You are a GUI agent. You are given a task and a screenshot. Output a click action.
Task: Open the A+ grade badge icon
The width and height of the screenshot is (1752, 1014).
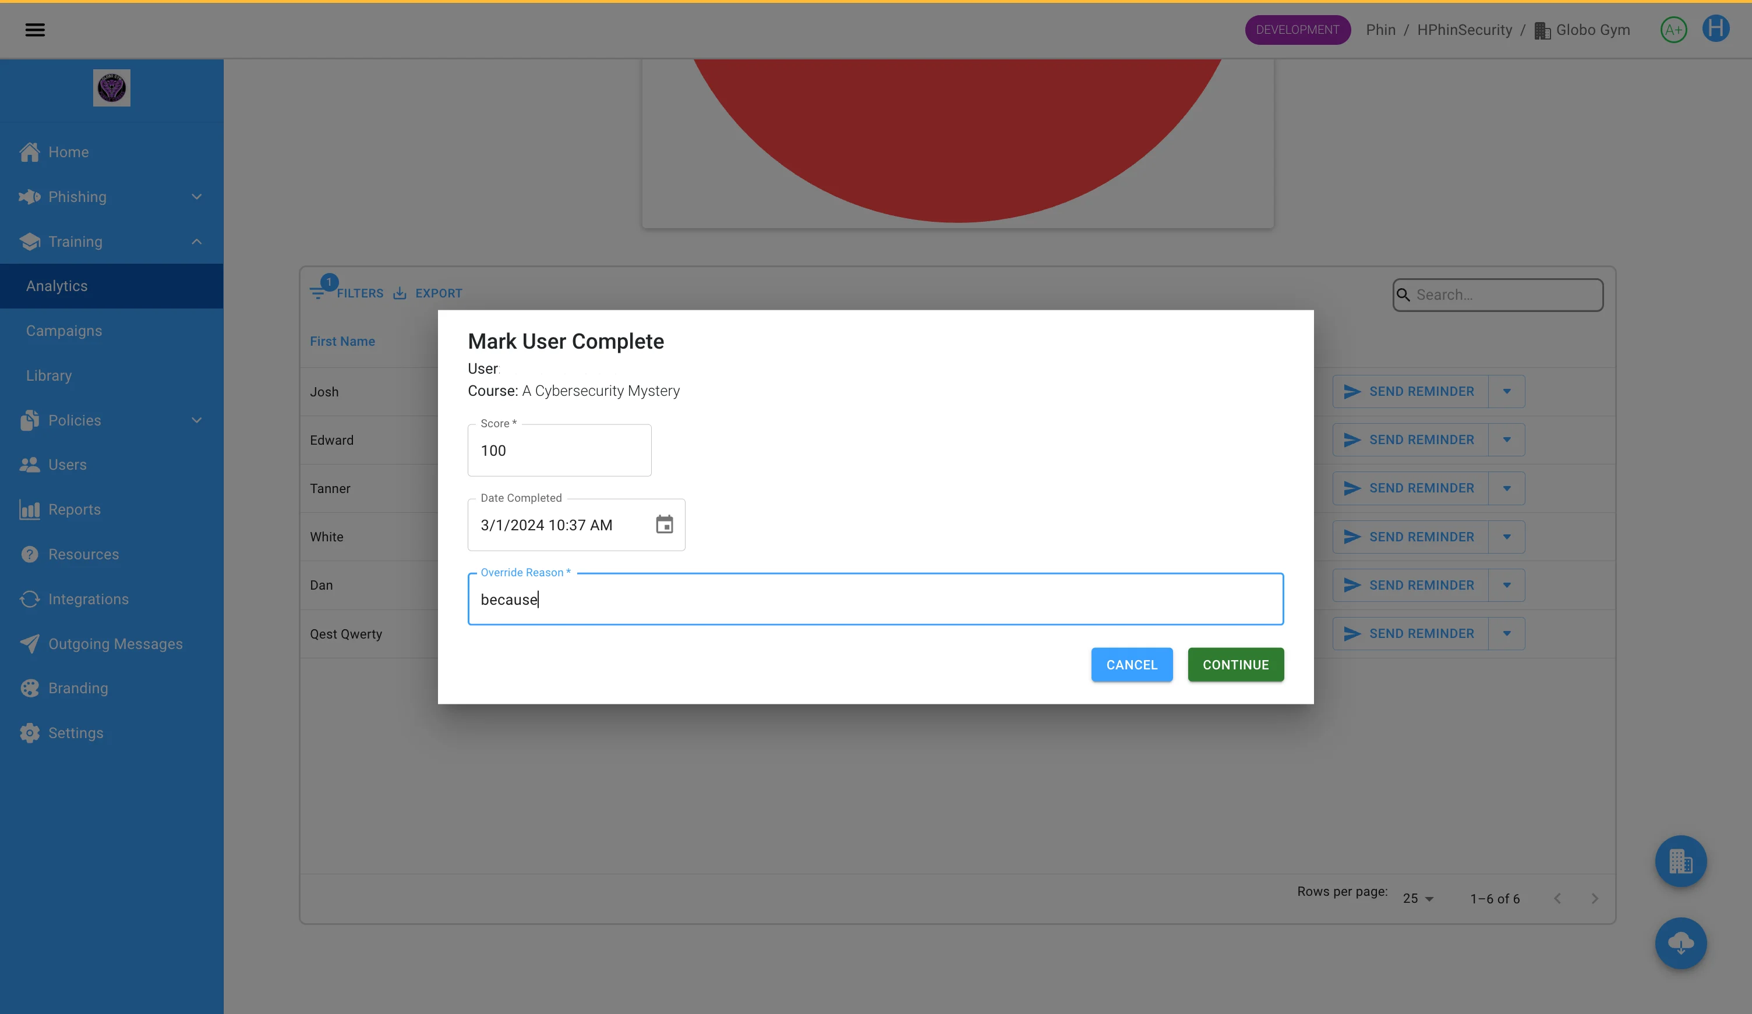(x=1673, y=30)
